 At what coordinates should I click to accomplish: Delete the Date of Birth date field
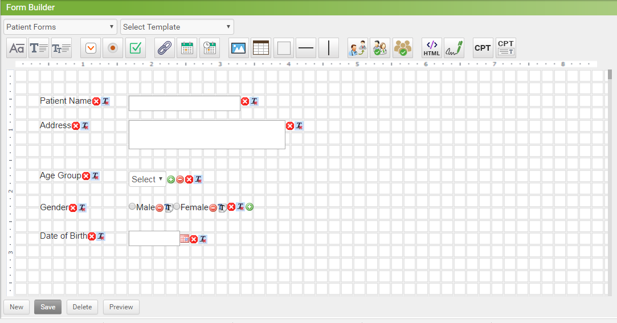pos(194,239)
